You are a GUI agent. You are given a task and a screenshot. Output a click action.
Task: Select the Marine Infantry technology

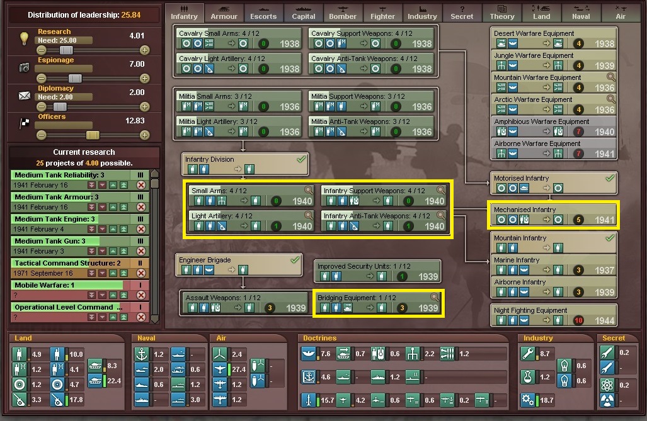pyautogui.click(x=553, y=265)
